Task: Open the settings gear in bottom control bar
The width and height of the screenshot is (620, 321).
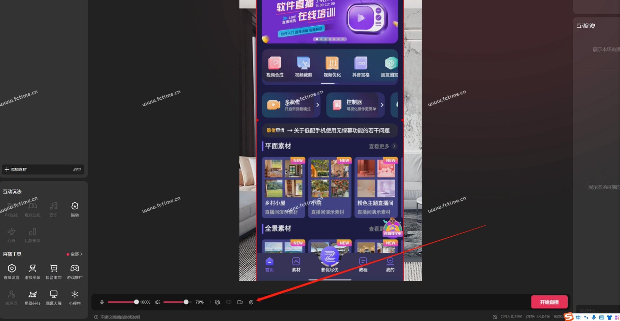Action: pos(251,302)
